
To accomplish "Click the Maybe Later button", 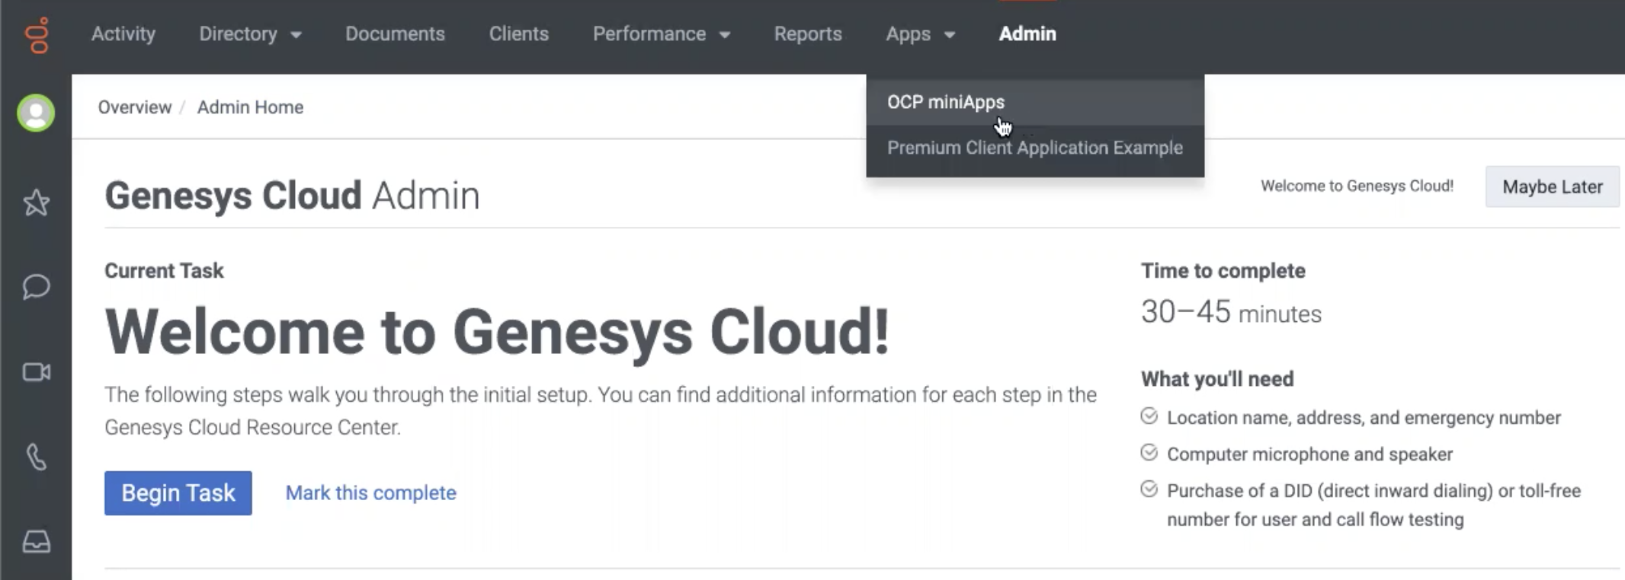I will pos(1553,186).
